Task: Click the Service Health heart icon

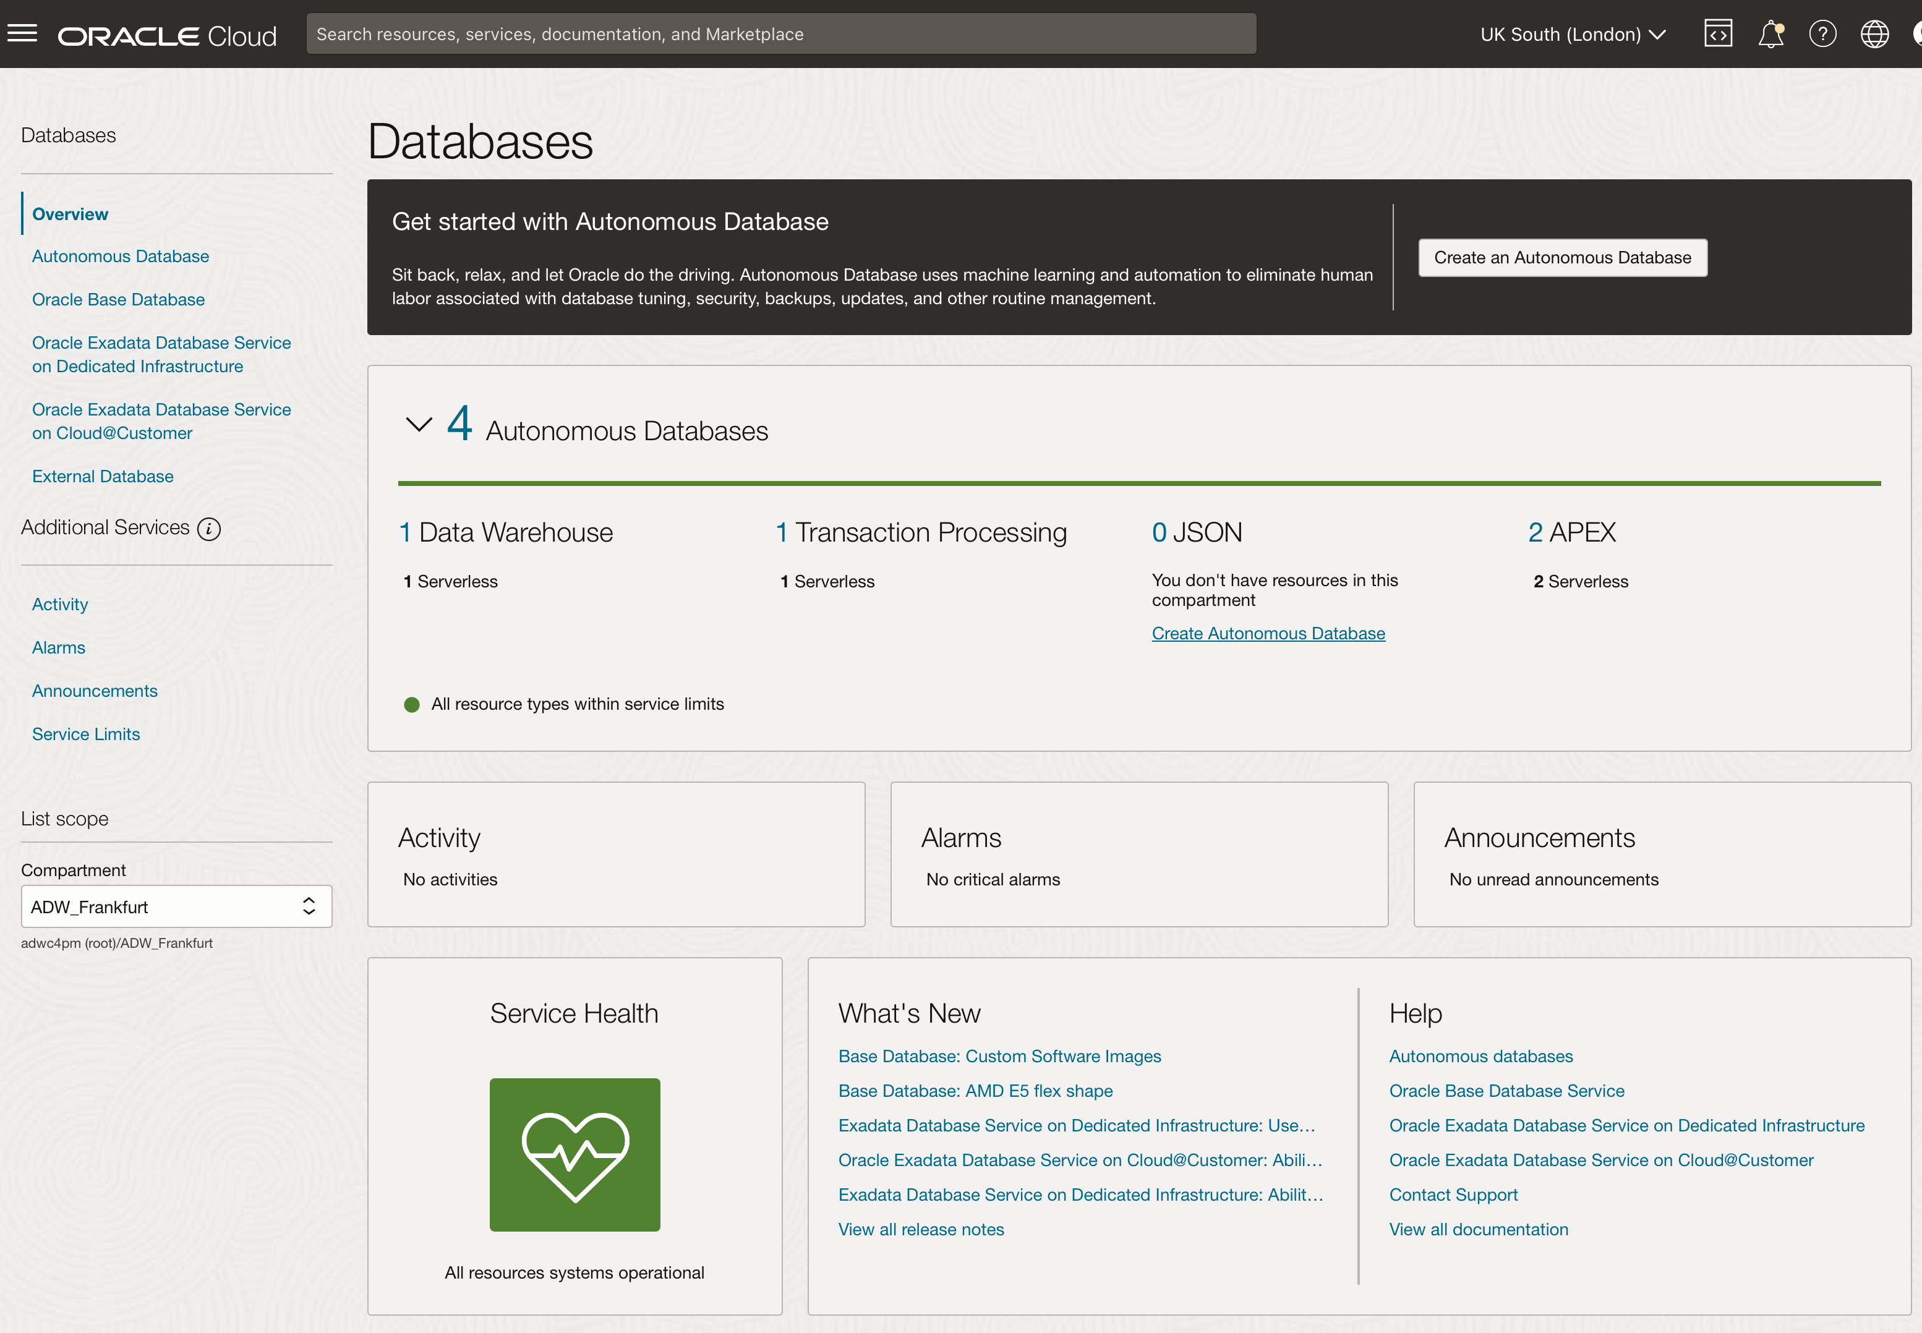Action: pyautogui.click(x=574, y=1154)
